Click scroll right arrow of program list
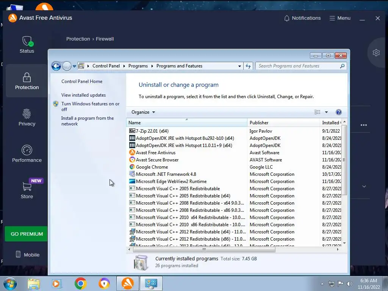Viewport: 388px width, 291px height. tap(338, 249)
